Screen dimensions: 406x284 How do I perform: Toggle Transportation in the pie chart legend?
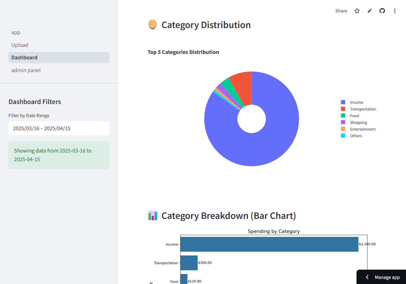(x=363, y=109)
